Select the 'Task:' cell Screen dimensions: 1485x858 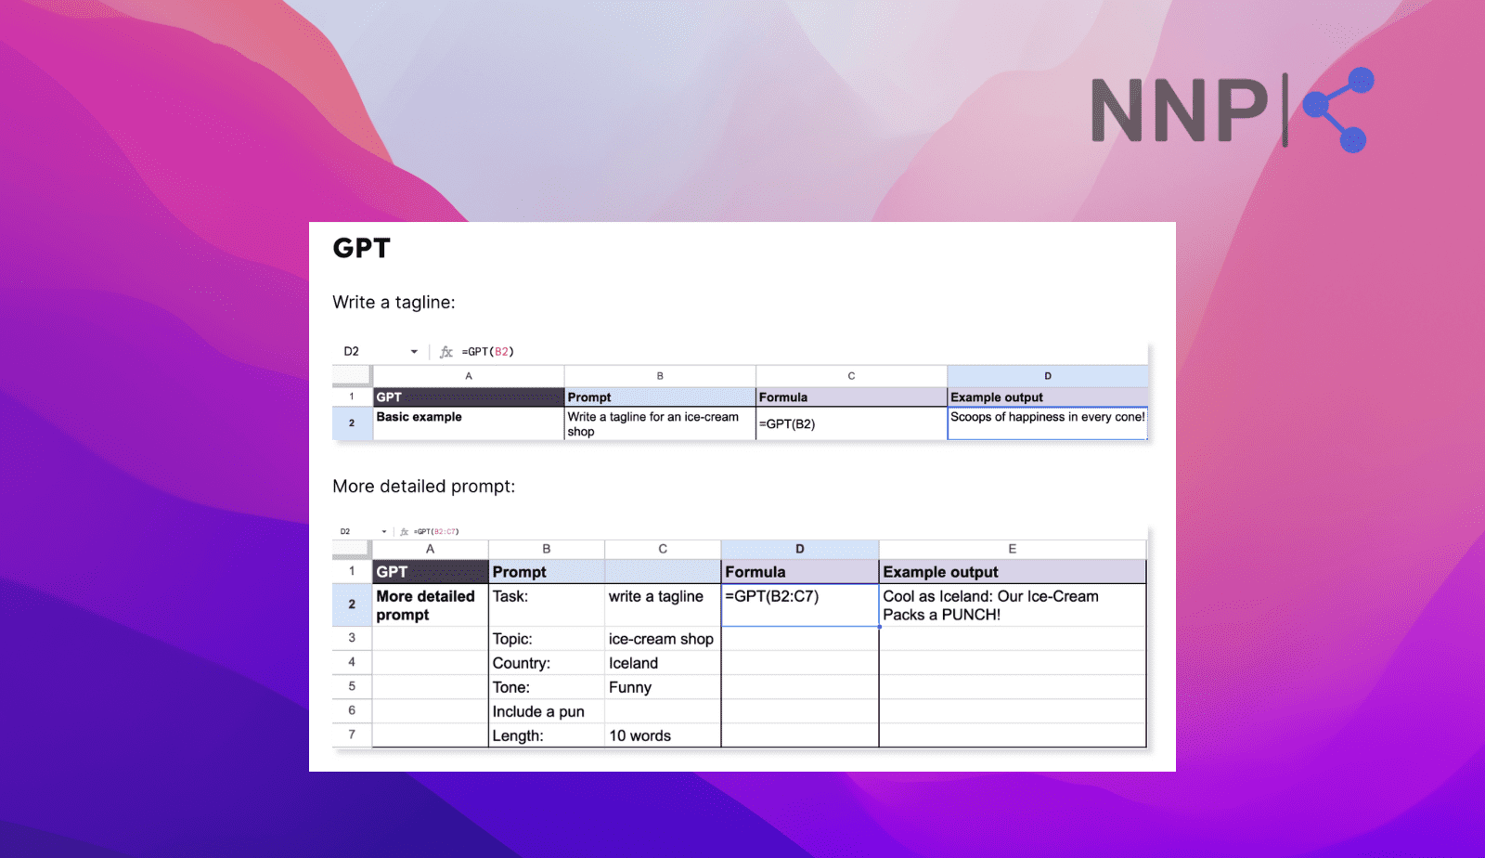pyautogui.click(x=547, y=604)
